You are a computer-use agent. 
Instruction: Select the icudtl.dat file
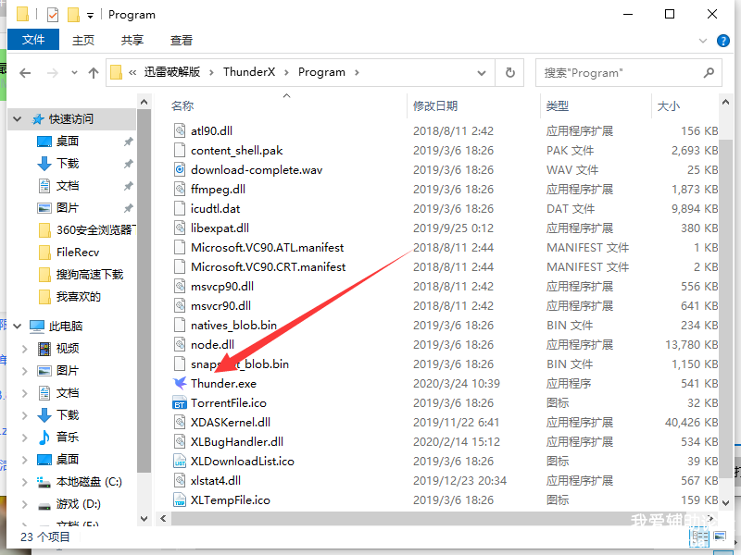click(x=215, y=209)
